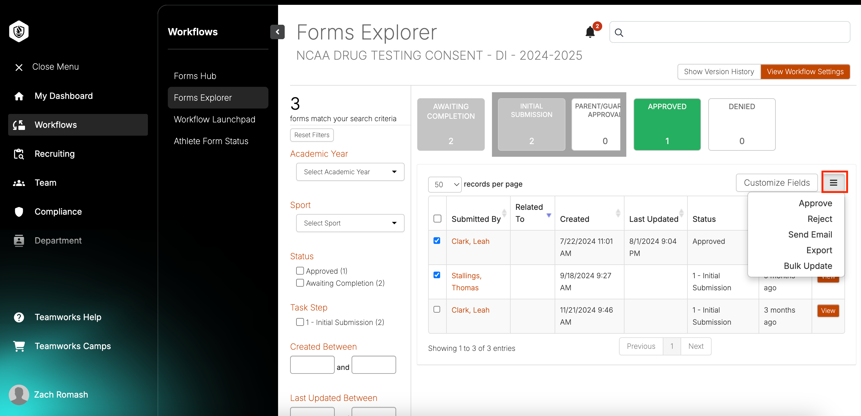Open My Dashboard home icon

click(19, 96)
